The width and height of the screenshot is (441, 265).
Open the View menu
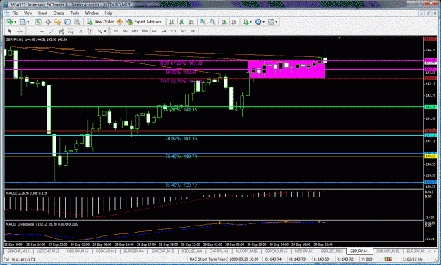tap(28, 13)
